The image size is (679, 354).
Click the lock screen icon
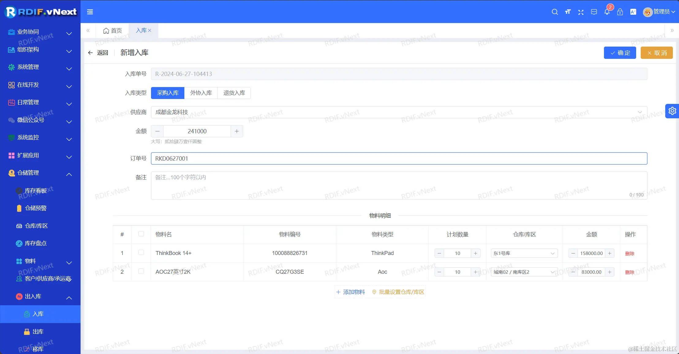(x=620, y=12)
